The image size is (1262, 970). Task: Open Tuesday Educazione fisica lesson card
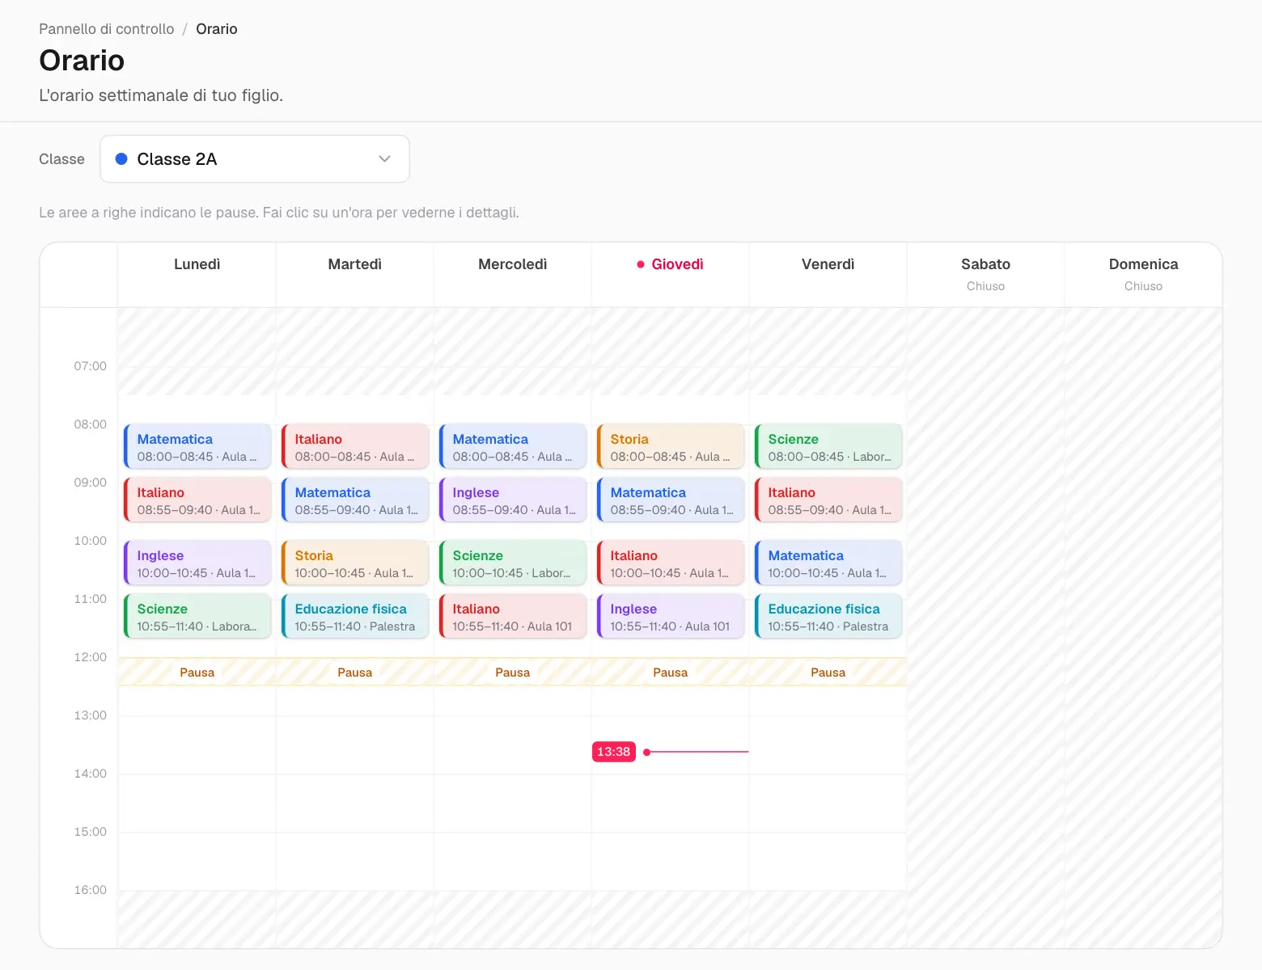coord(355,616)
